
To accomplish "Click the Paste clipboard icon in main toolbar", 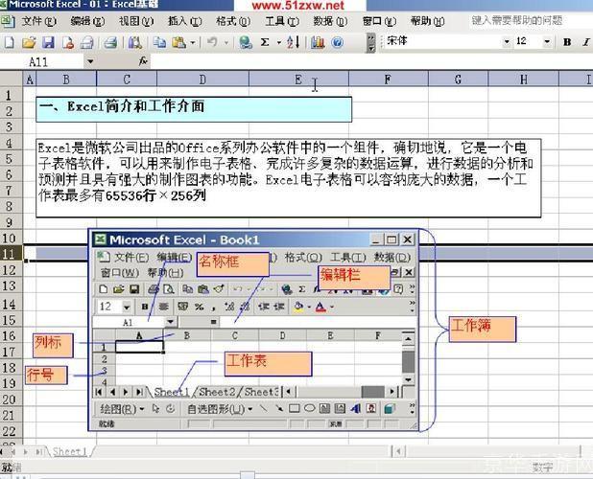I will pyautogui.click(x=178, y=42).
